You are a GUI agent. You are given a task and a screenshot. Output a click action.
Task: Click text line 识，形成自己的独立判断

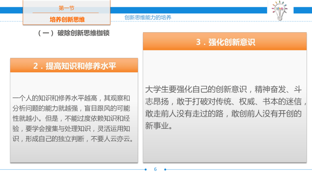(73, 139)
